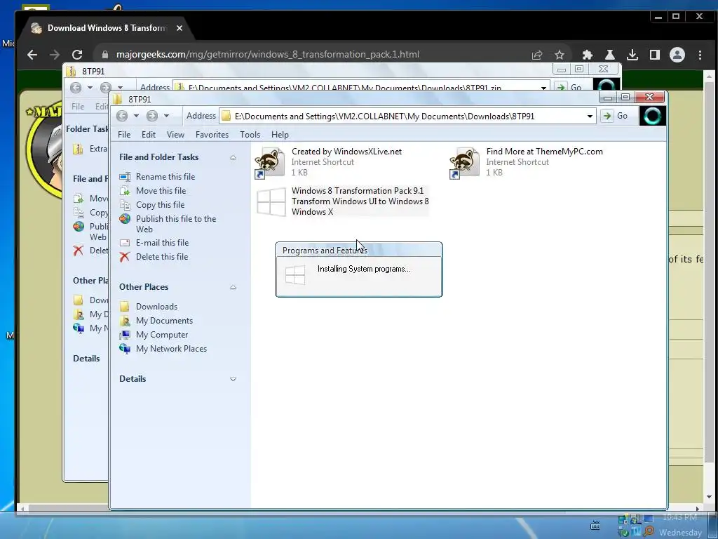
Task: Open Chrome's downloads tray icon
Action: tap(632, 55)
